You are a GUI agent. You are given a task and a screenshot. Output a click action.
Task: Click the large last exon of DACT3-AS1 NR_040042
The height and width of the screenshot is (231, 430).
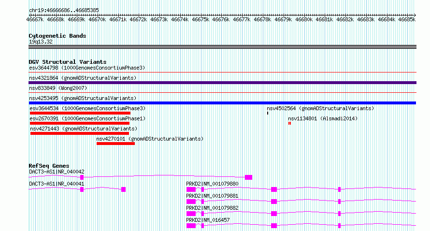[x=248, y=177]
